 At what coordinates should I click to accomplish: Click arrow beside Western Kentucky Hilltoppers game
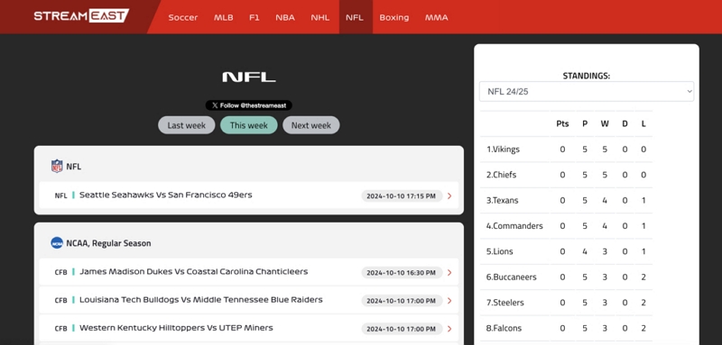tap(449, 329)
